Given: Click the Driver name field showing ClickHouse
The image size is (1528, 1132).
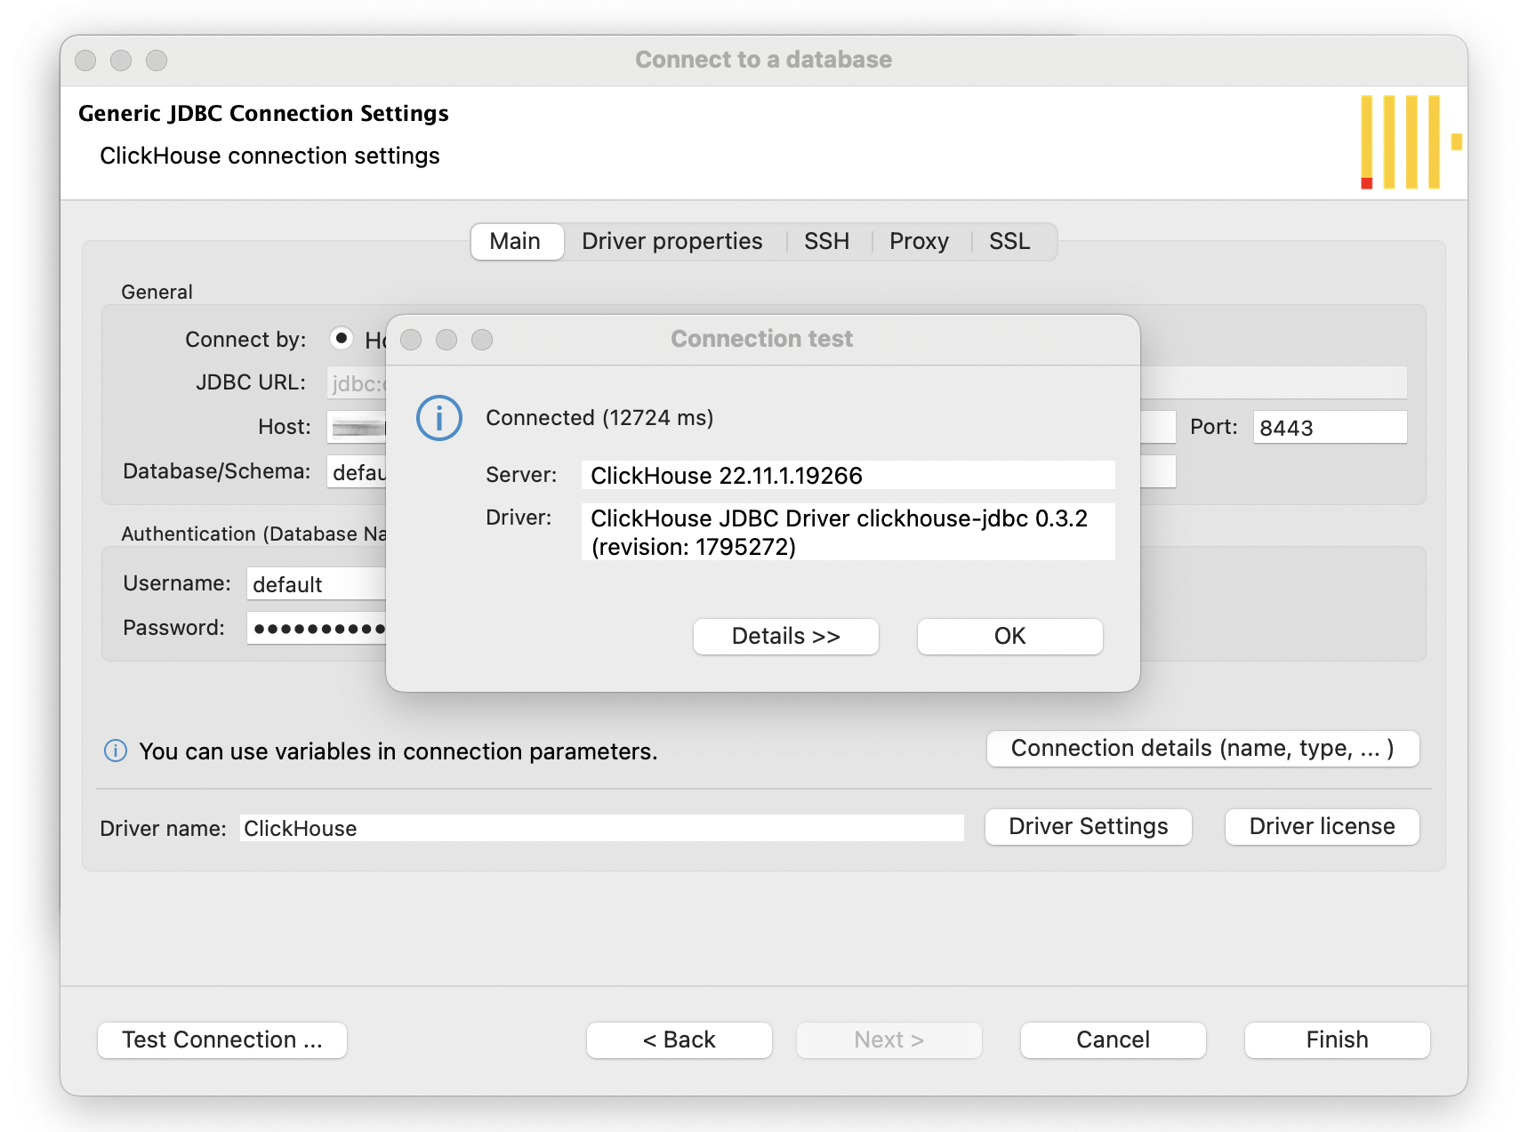Looking at the screenshot, I should pos(600,828).
